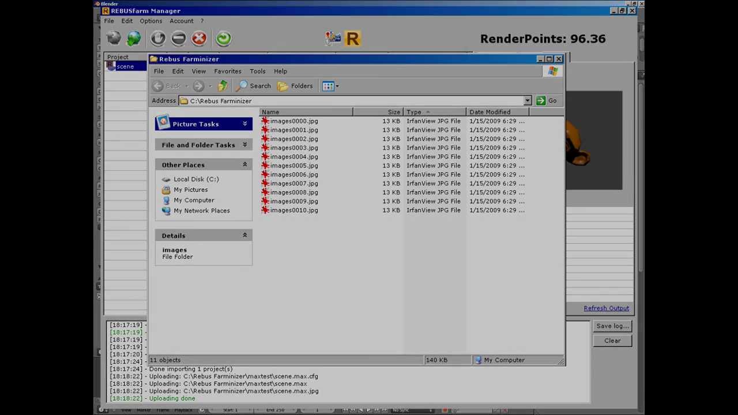738x415 pixels.
Task: Open My Pictures from Other Places
Action: coord(191,190)
